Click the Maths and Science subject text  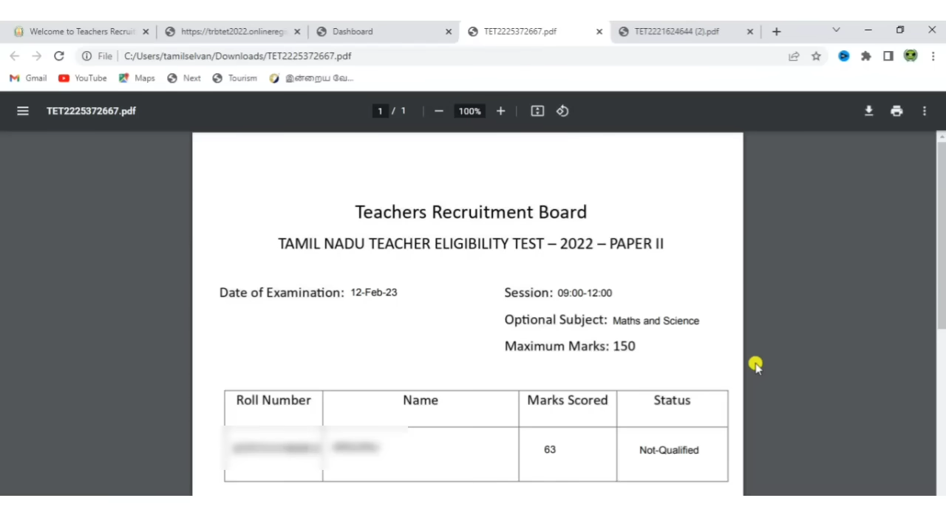pos(656,321)
